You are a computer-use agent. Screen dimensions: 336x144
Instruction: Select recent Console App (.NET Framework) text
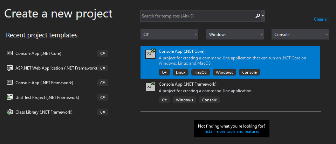click(44, 83)
